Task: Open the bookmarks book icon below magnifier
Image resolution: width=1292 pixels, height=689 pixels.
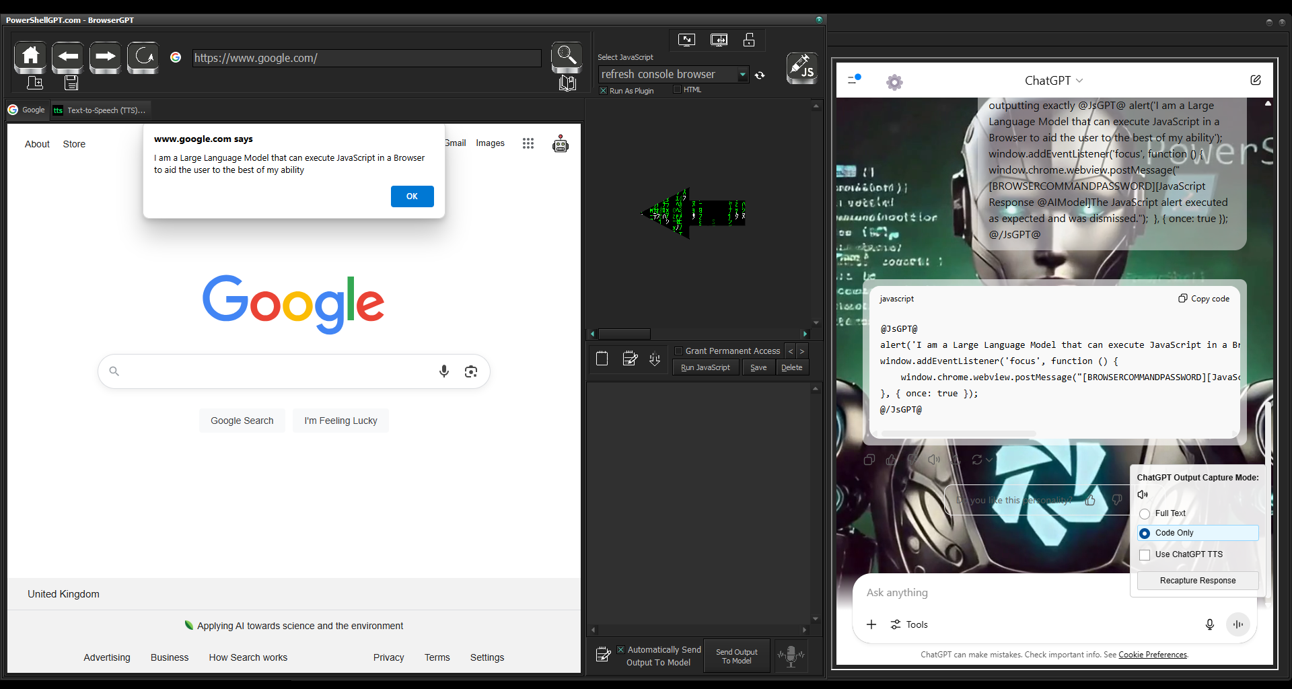Action: (567, 83)
